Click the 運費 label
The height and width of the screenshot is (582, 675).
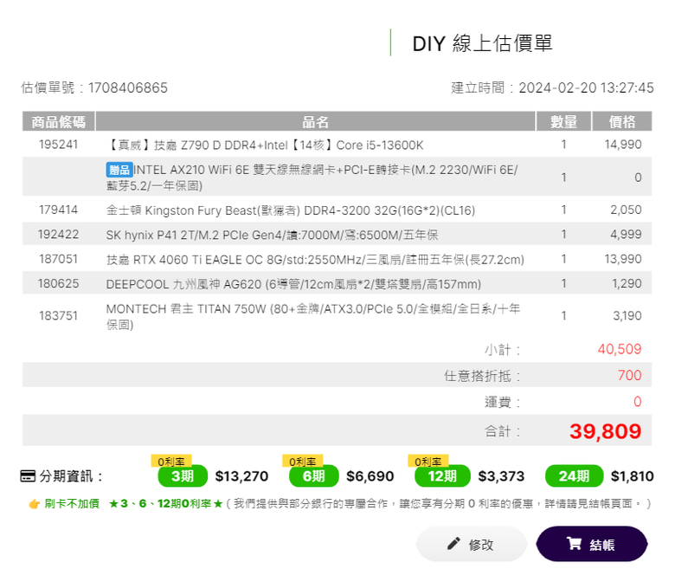pyautogui.click(x=503, y=402)
